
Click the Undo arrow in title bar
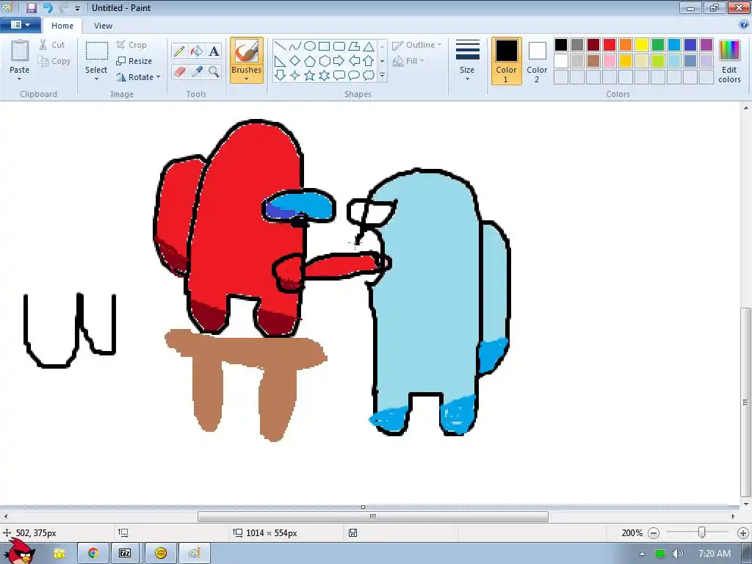coord(48,7)
